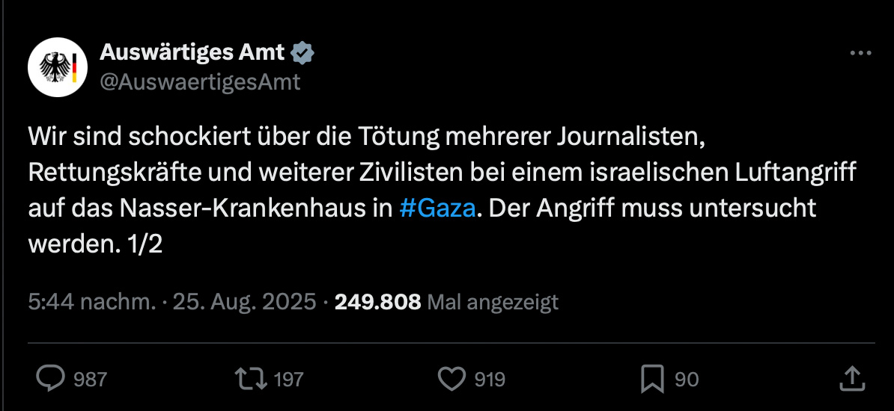Click the 919 likes count
Viewport: 894px width, 411px height.
490,379
